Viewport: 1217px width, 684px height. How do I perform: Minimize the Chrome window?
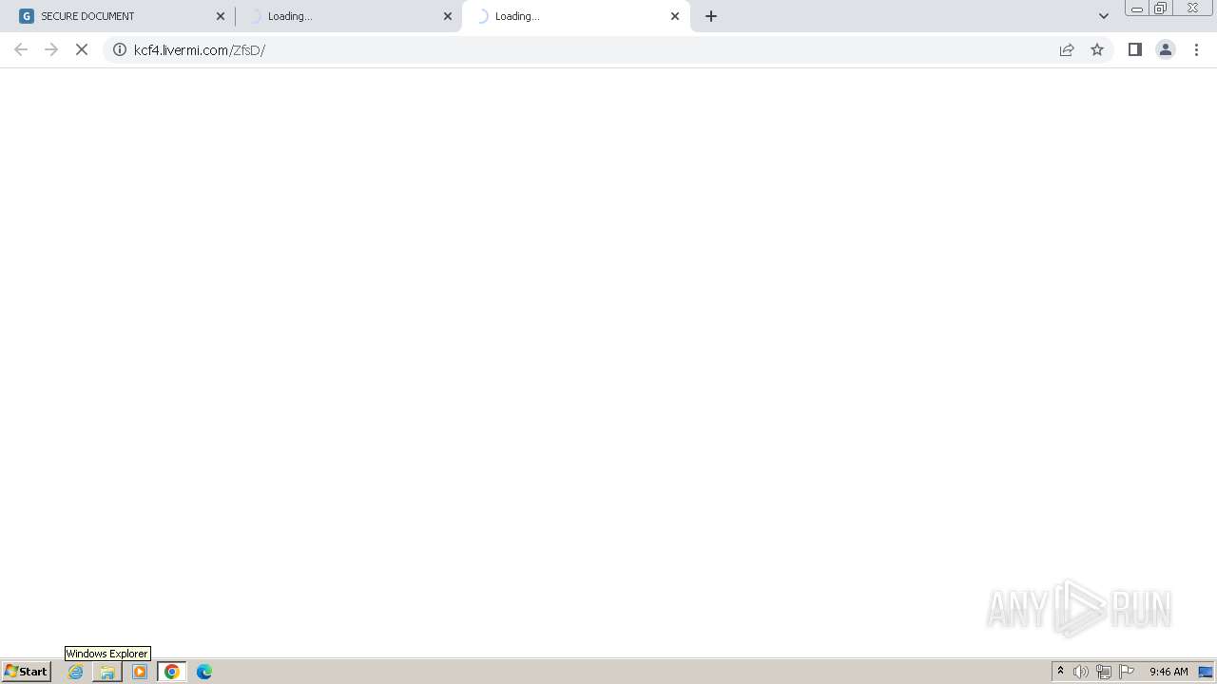[x=1137, y=9]
